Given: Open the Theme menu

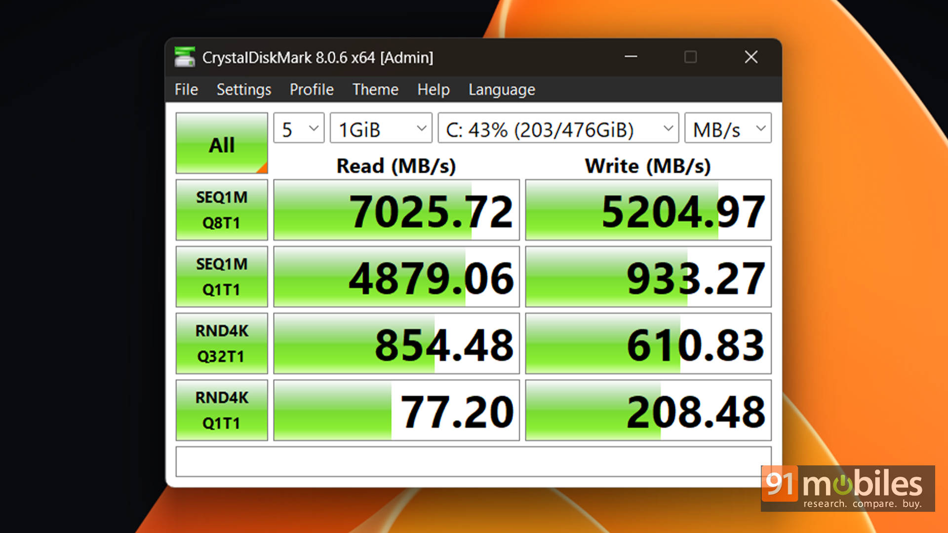Looking at the screenshot, I should click(x=375, y=89).
